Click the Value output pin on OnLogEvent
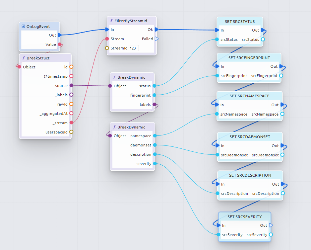The height and width of the screenshot is (250, 311). pos(60,44)
